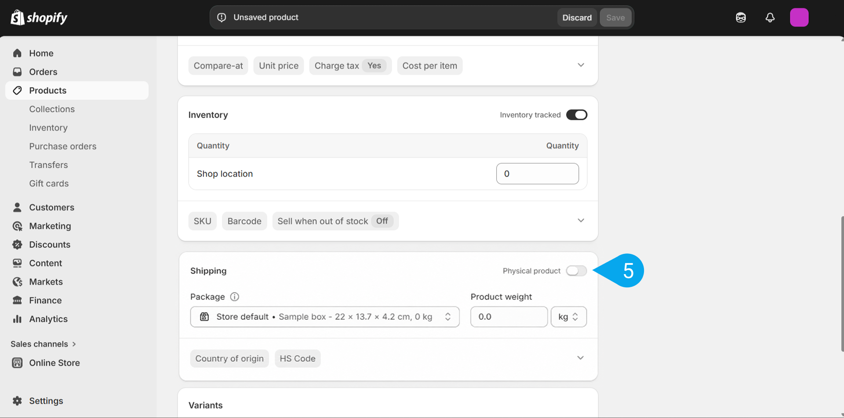Click the Package info icon

coord(235,297)
